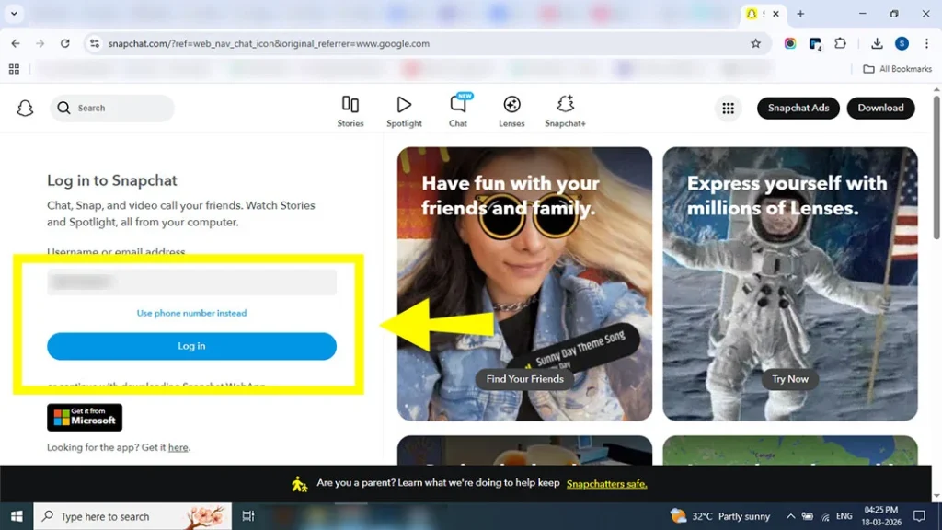Open the Snapchatters safe link
The height and width of the screenshot is (530, 942).
606,482
